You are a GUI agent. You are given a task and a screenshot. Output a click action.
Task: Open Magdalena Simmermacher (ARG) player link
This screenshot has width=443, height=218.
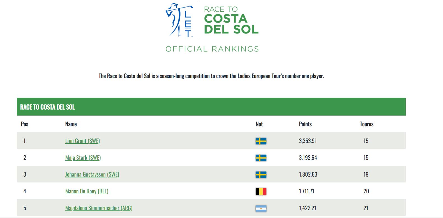pyautogui.click(x=99, y=208)
